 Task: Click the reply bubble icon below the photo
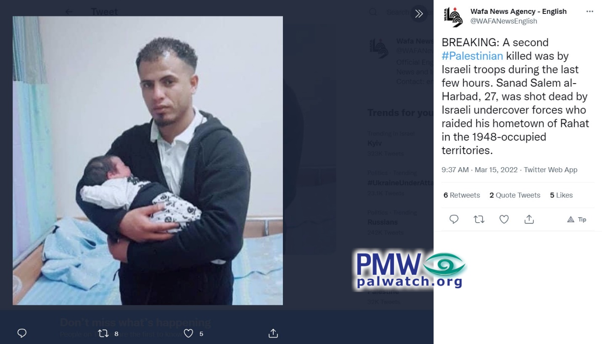22,333
